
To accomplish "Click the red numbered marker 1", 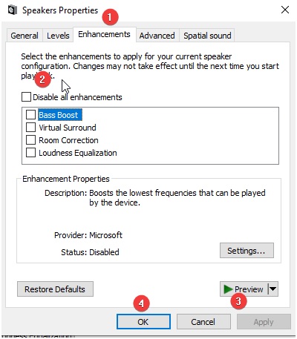I will point(110,17).
